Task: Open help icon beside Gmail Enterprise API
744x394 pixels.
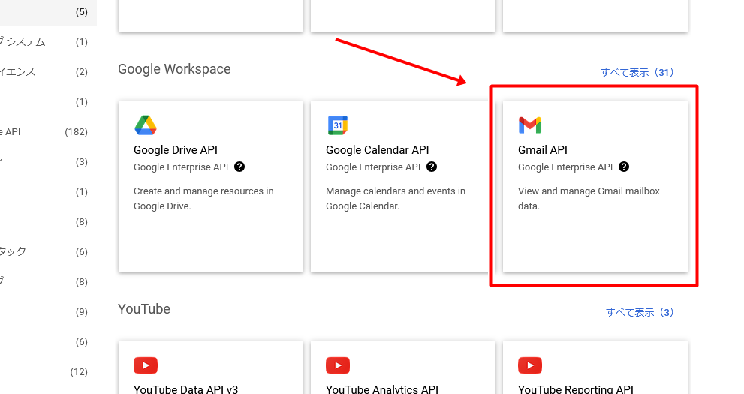Action: coord(624,167)
